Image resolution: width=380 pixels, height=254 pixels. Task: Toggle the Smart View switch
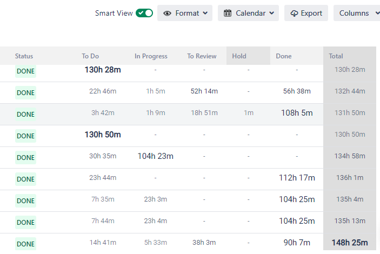[x=144, y=13]
